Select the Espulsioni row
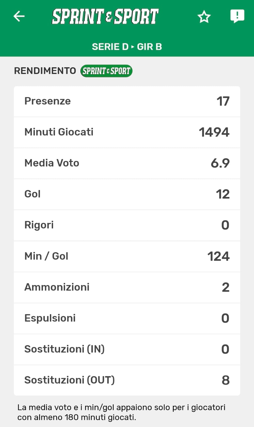The image size is (254, 427). click(x=127, y=318)
